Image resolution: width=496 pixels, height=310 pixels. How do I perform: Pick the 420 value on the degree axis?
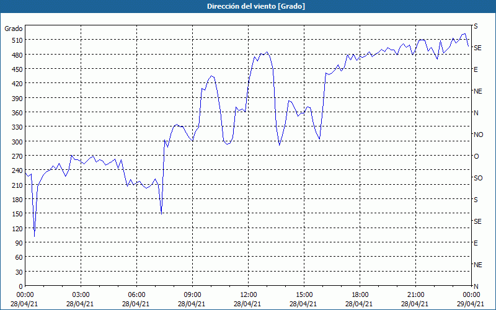18,84
